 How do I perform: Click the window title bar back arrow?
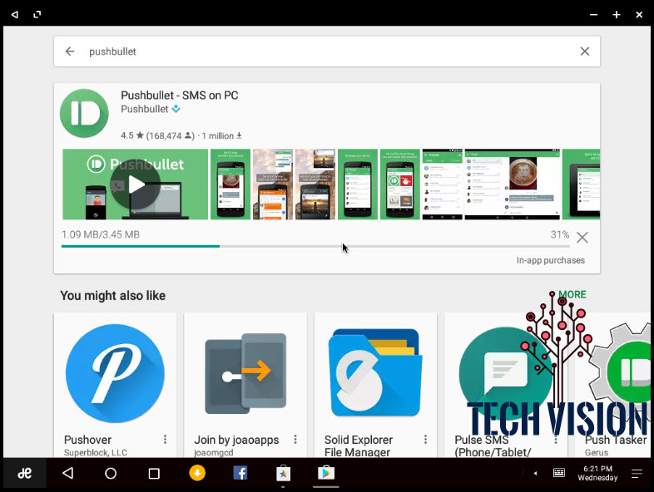pos(15,15)
